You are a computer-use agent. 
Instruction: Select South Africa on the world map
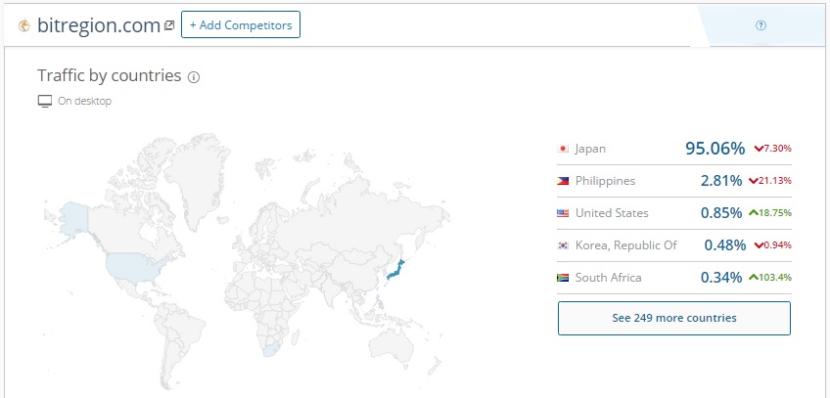pyautogui.click(x=271, y=349)
